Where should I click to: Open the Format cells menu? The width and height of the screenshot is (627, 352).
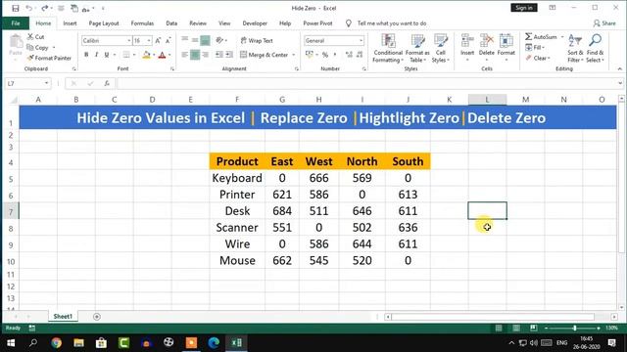[506, 48]
